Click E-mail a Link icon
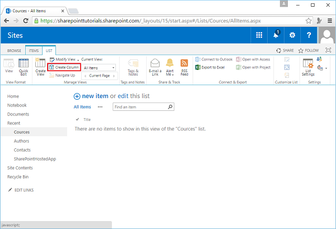This screenshot has height=229, width=336. pos(155,67)
